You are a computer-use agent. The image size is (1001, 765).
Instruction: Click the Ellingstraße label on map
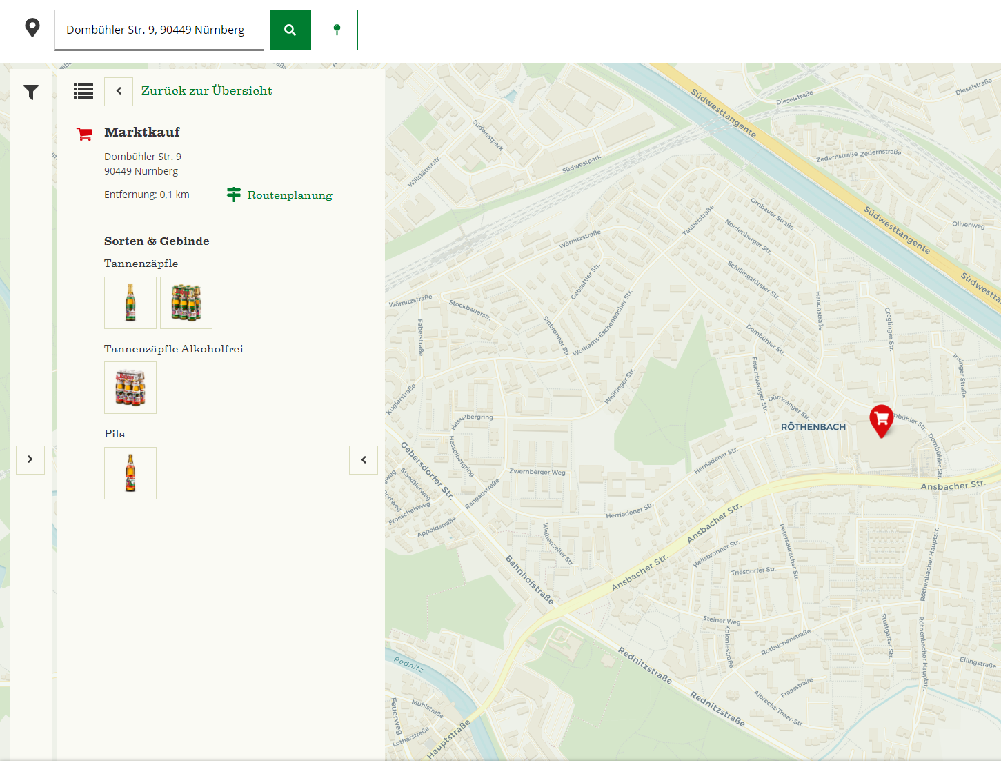coord(978,662)
